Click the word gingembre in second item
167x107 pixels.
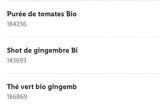[51, 51]
